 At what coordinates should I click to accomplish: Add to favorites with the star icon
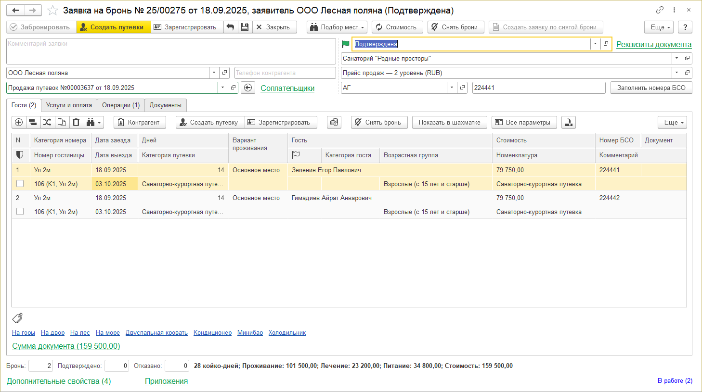point(53,11)
